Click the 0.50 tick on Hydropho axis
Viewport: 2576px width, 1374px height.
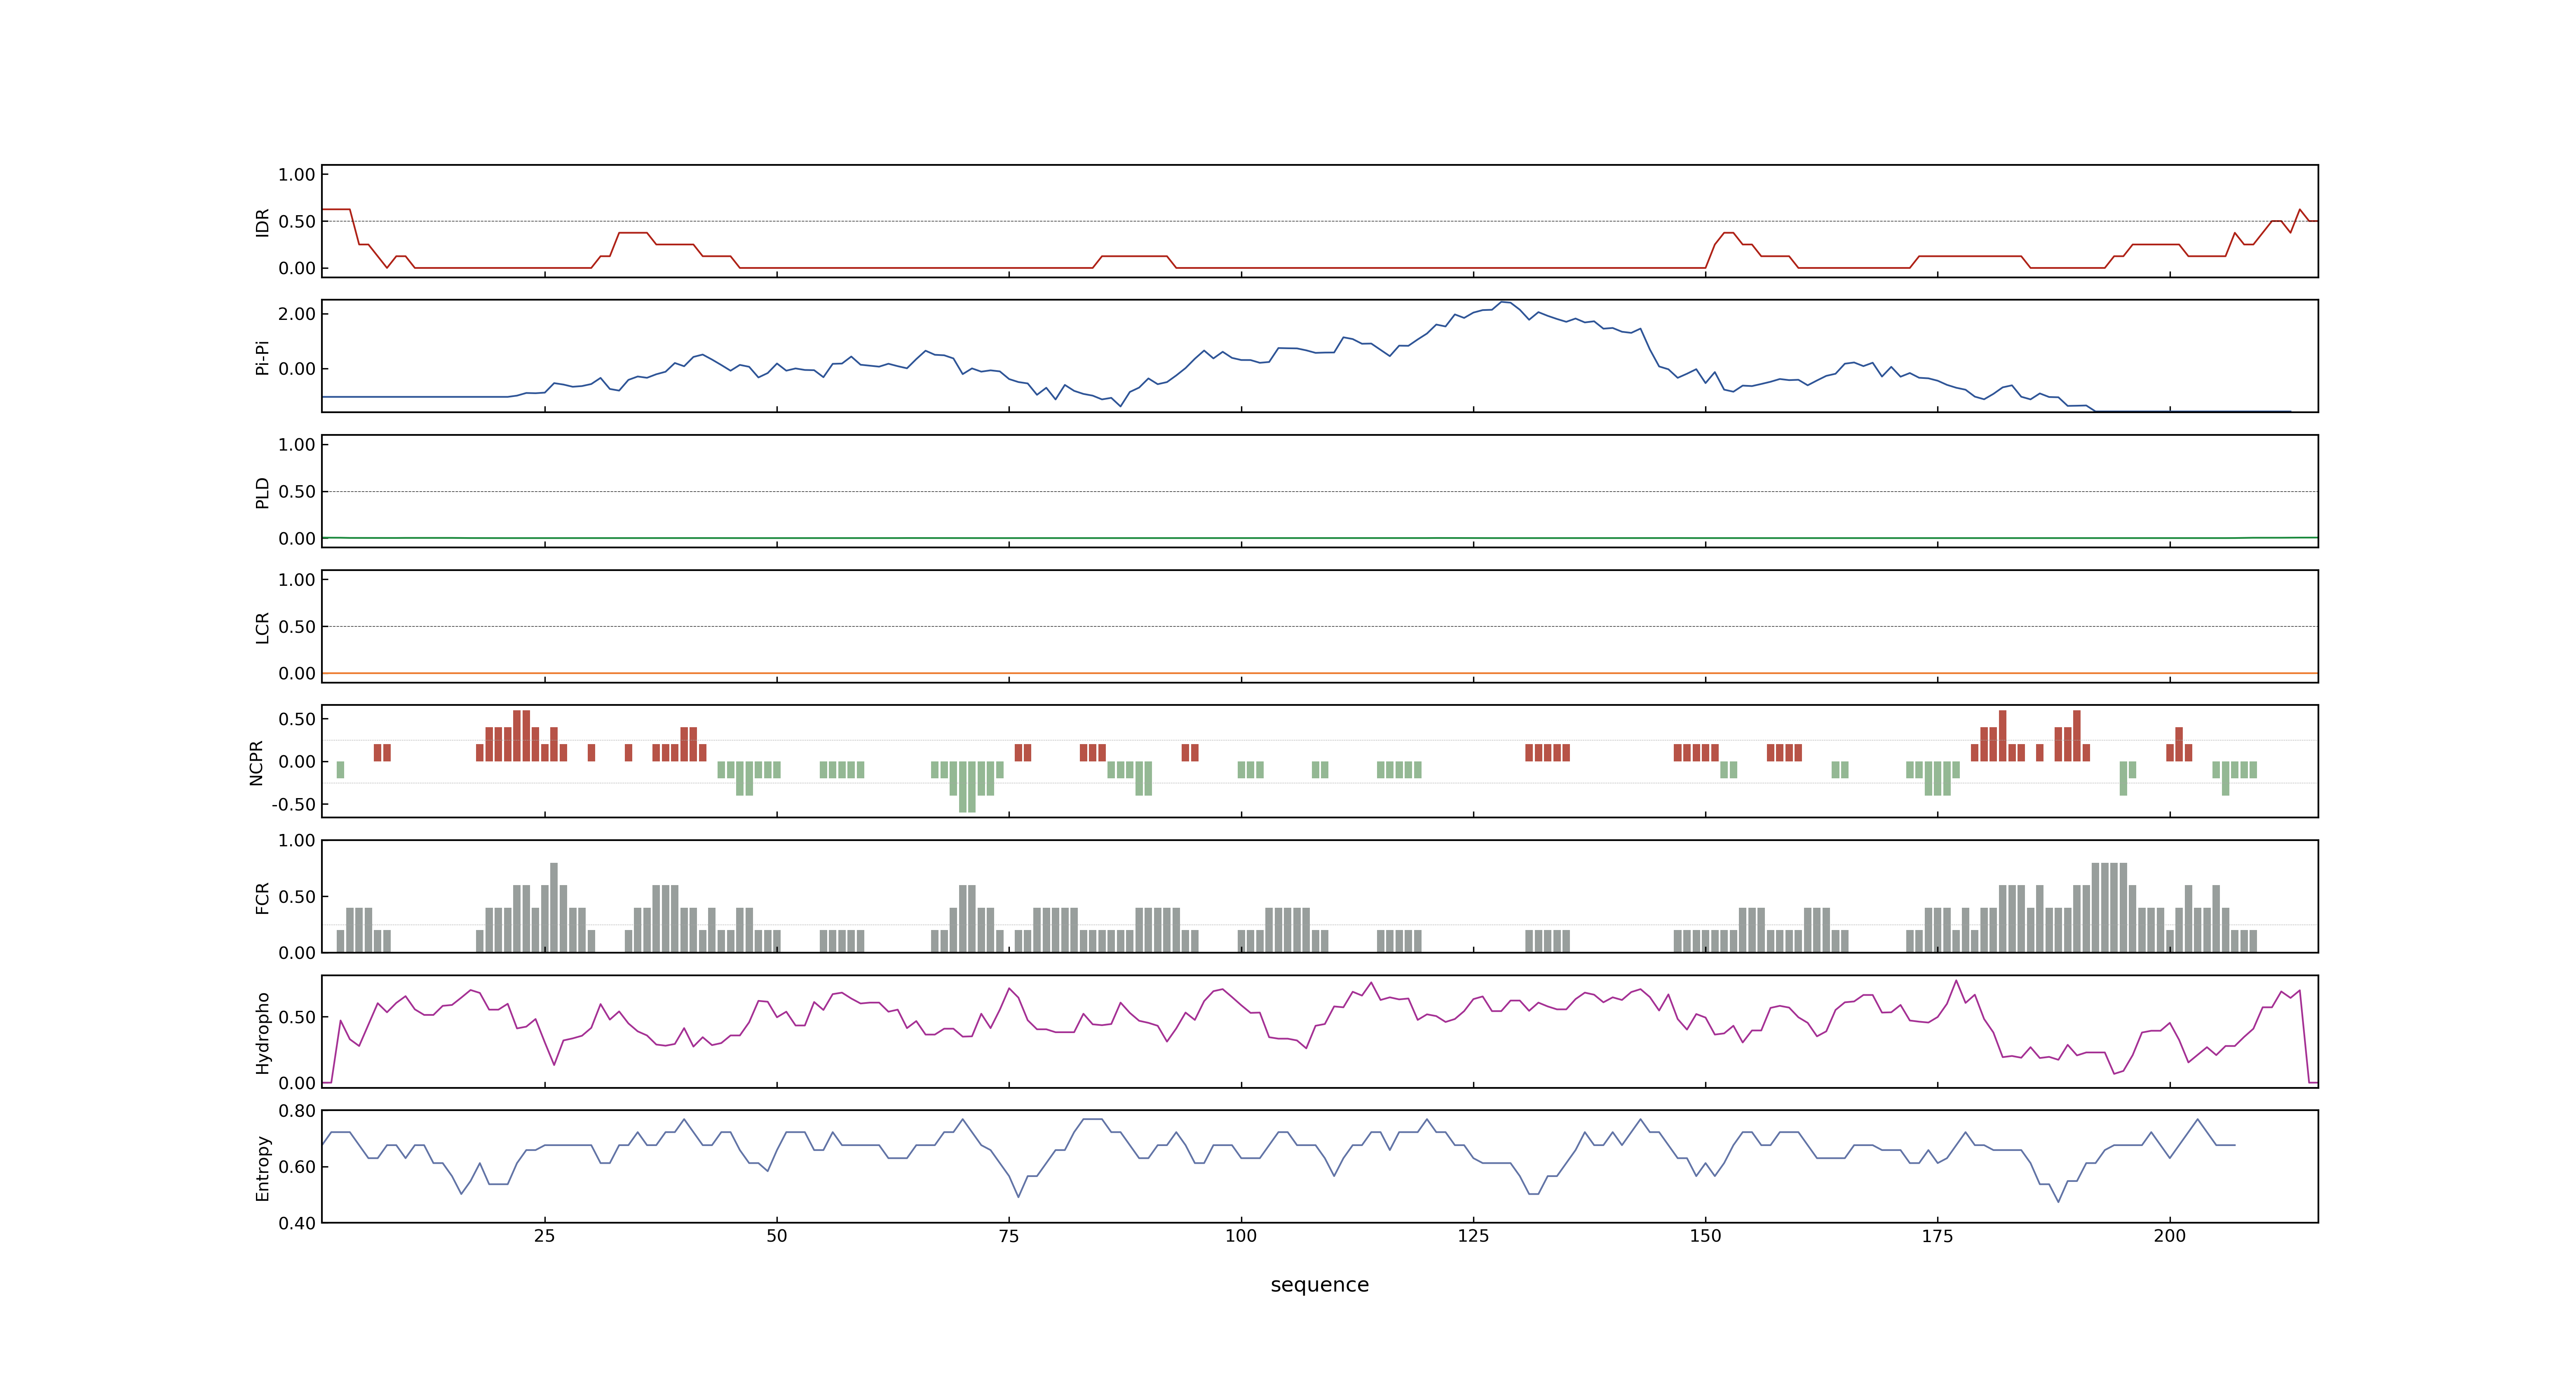297,1018
